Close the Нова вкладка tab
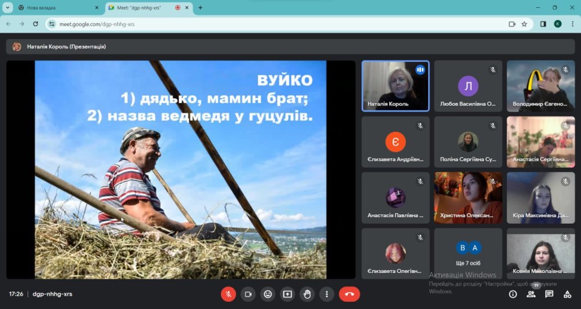This screenshot has height=309, width=581. (97, 7)
